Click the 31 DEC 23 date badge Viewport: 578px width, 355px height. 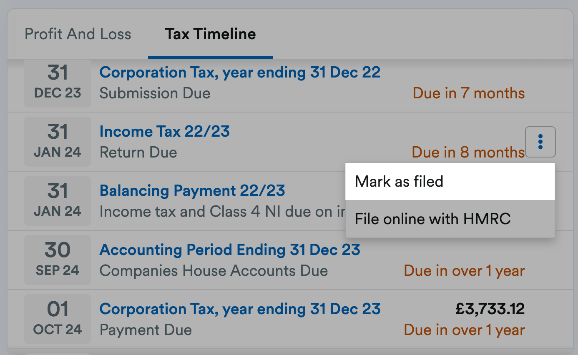point(58,82)
